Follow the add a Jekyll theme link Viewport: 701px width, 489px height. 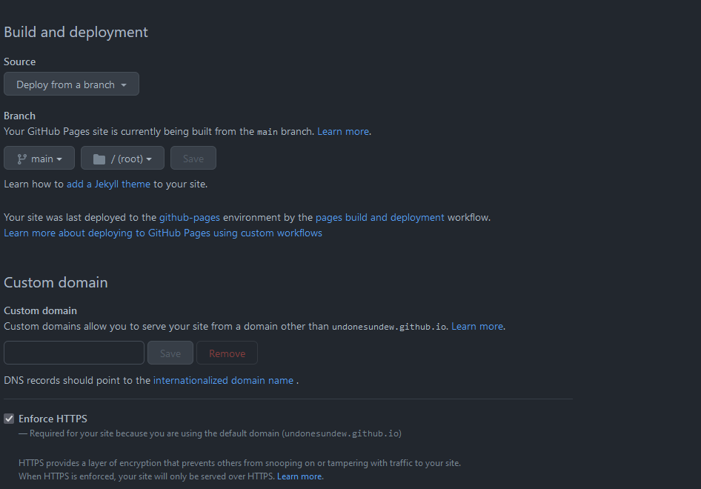[x=108, y=184]
